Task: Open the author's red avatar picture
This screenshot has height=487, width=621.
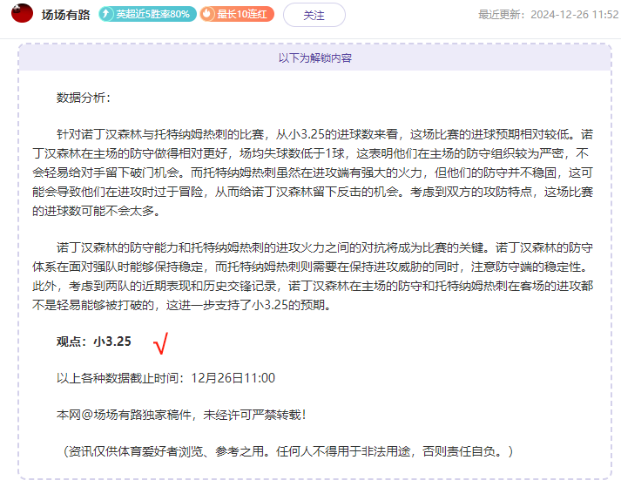Action: 22,13
